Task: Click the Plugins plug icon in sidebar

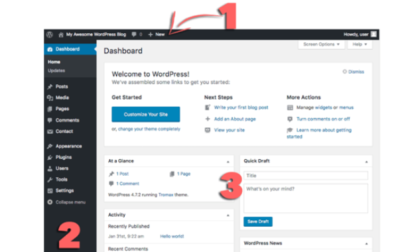Action: click(x=50, y=157)
